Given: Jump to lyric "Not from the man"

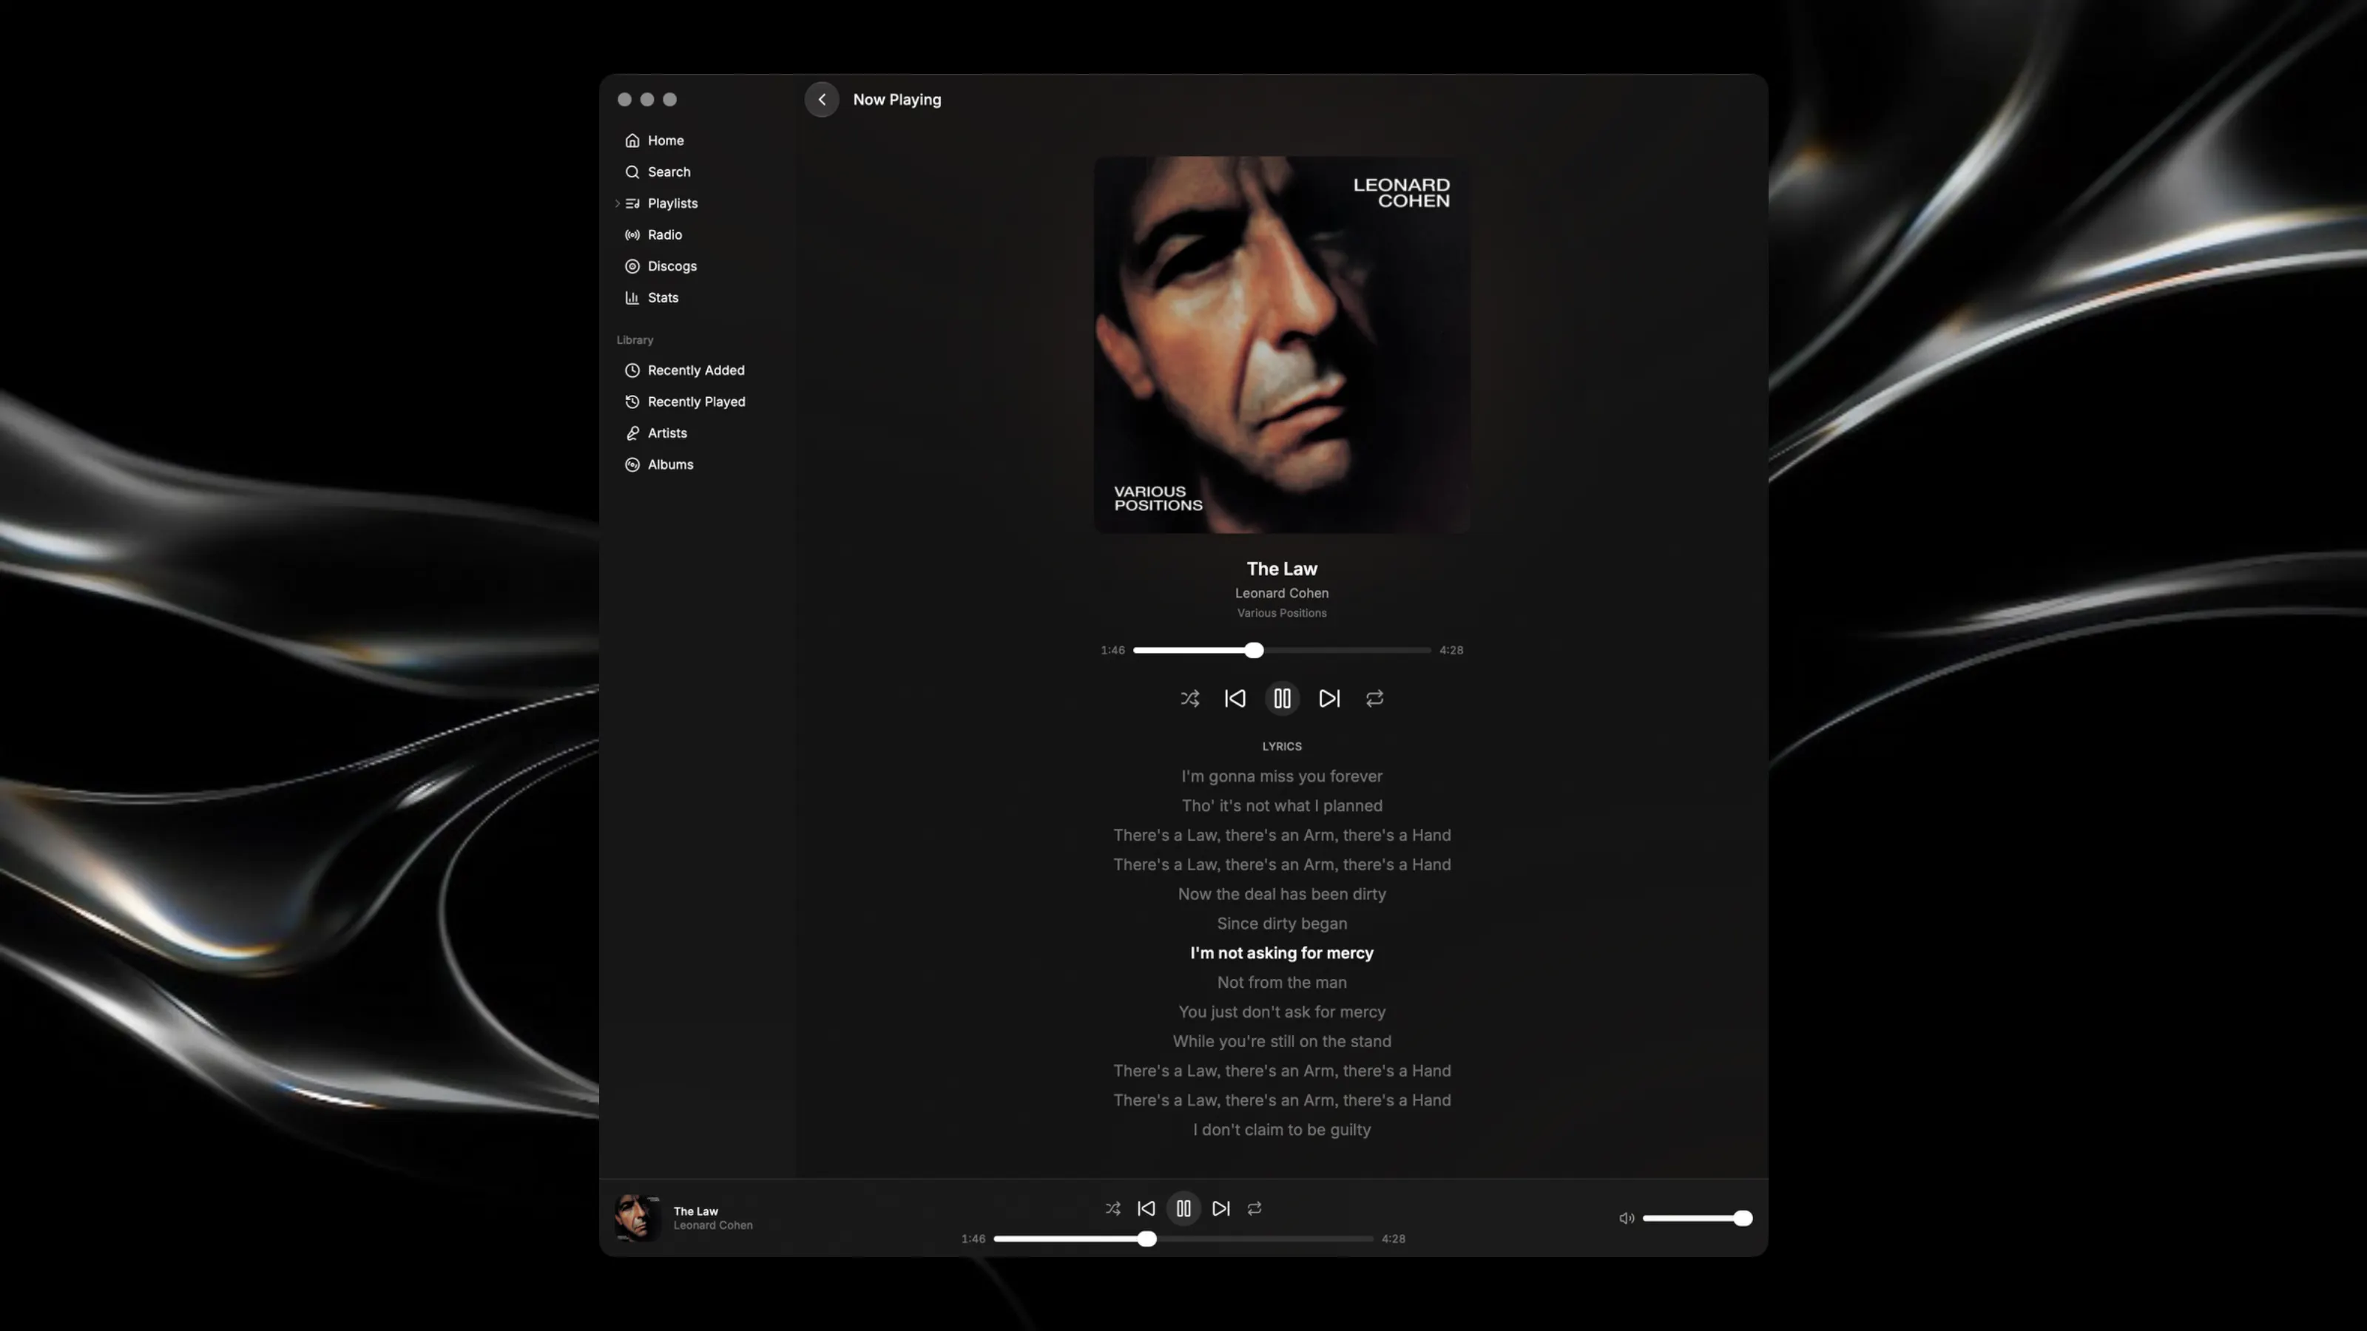Looking at the screenshot, I should pyautogui.click(x=1282, y=983).
